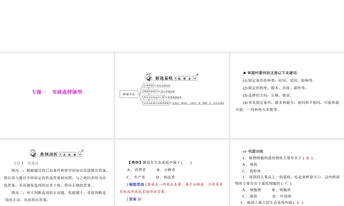
Task: Choose option 'B. 细胞质'
Action: 281,190
